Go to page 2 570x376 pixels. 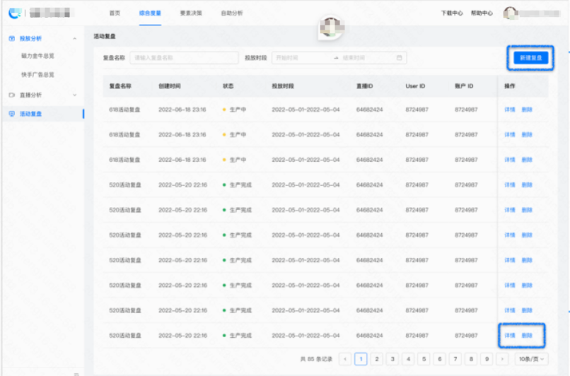click(377, 359)
